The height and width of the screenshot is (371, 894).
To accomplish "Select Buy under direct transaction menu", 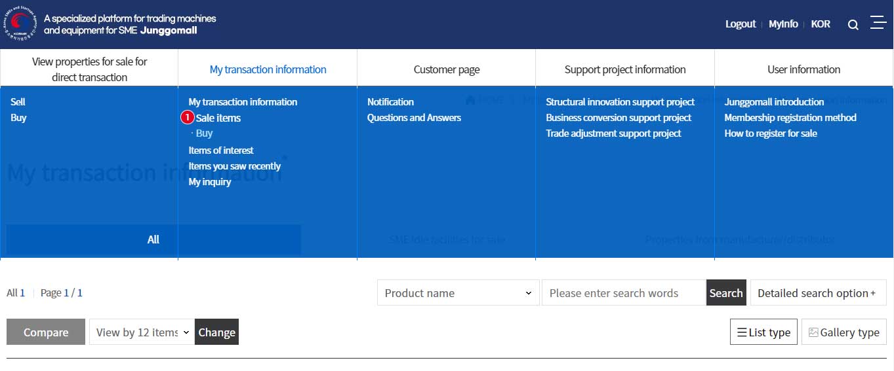I will [18, 118].
